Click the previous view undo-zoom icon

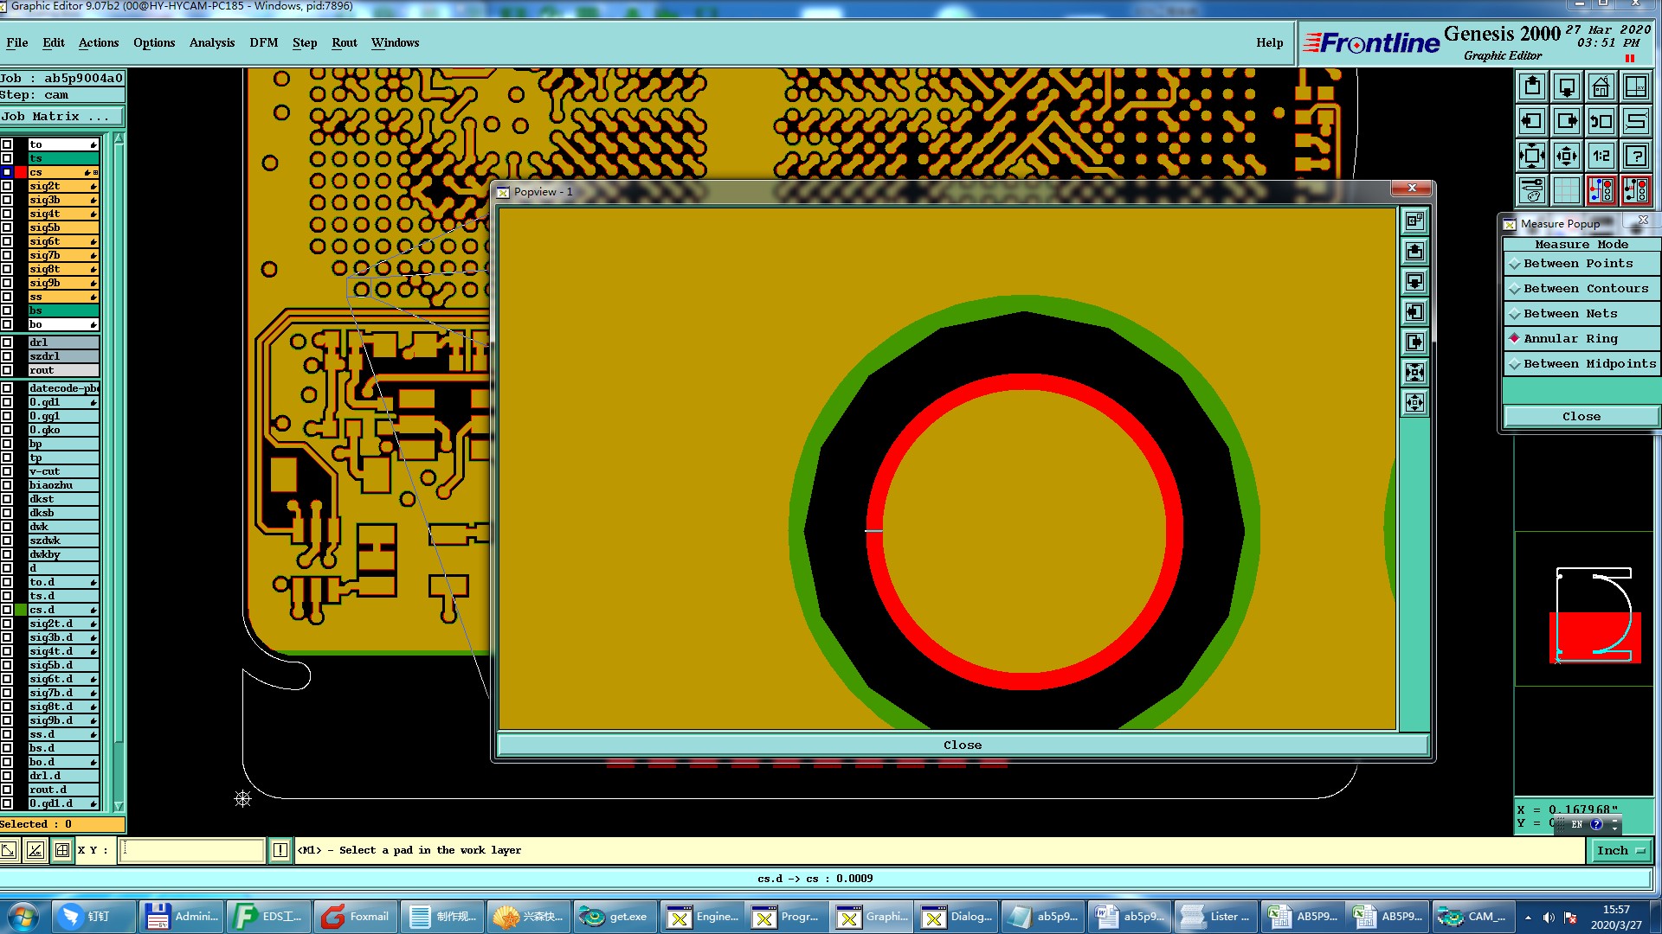tap(1601, 121)
